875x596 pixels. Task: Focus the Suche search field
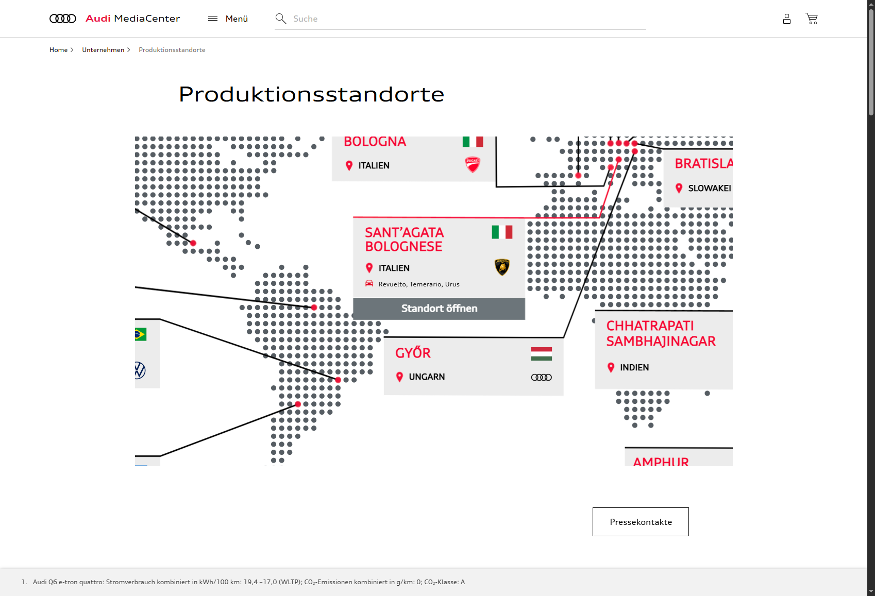[x=464, y=19]
